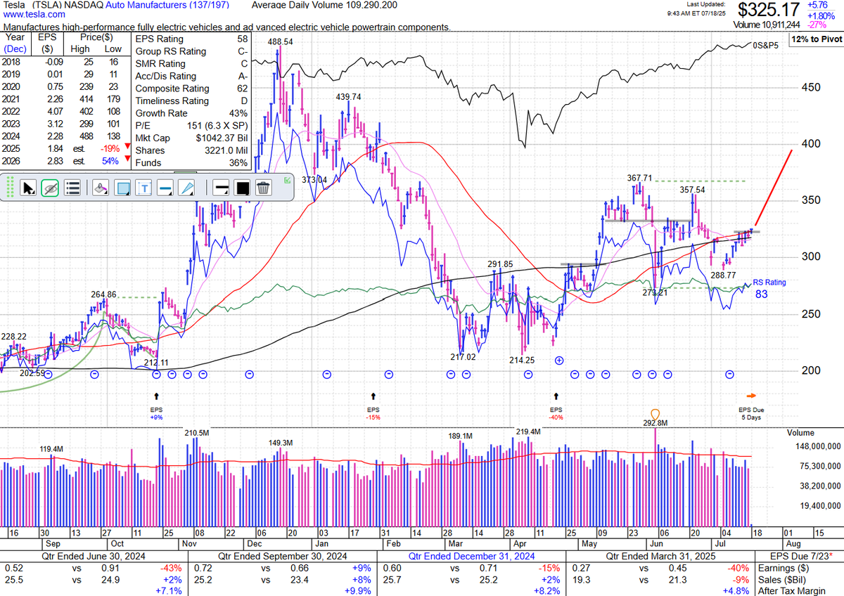Pick the blue line drawing tool
This screenshot has height=596, width=844.
point(165,188)
